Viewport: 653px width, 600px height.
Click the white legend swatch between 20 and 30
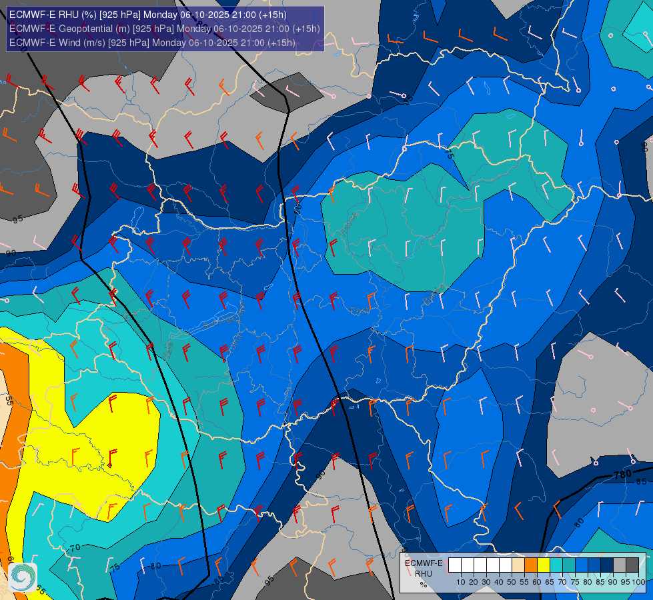(x=480, y=565)
